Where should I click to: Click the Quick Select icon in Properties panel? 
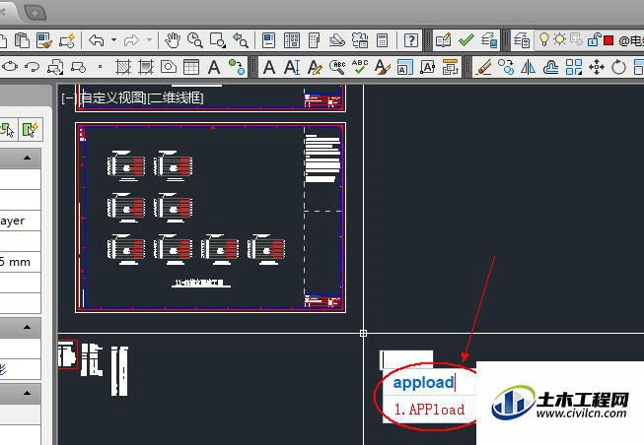30,130
